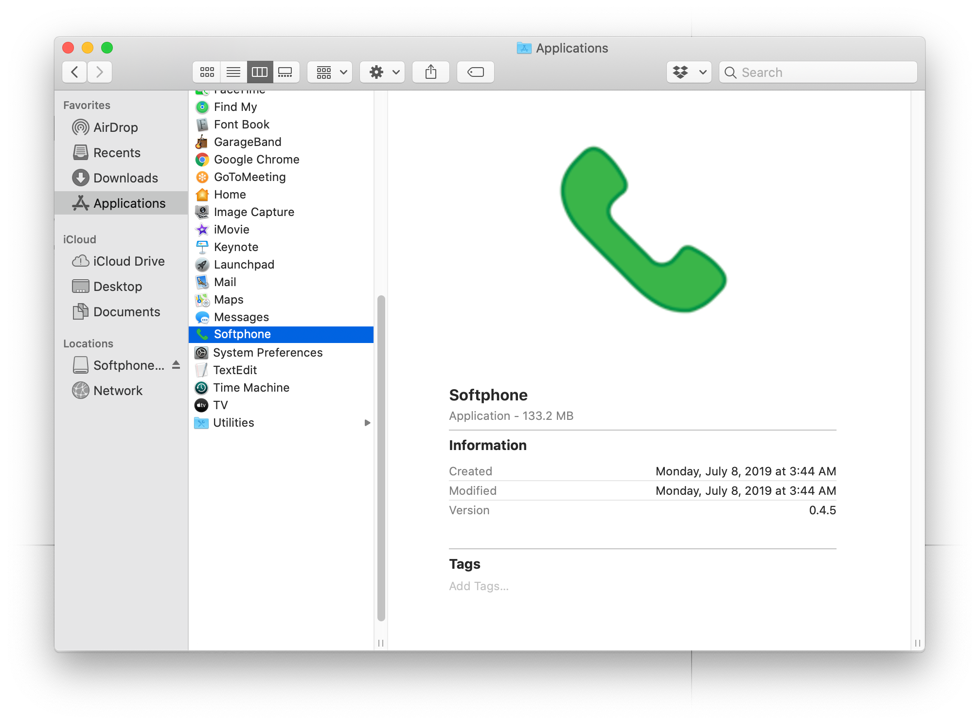Image resolution: width=980 pixels, height=722 pixels.
Task: Open the action gear dropdown menu
Action: pos(382,72)
